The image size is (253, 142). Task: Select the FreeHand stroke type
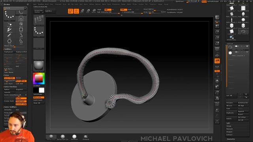9,30
